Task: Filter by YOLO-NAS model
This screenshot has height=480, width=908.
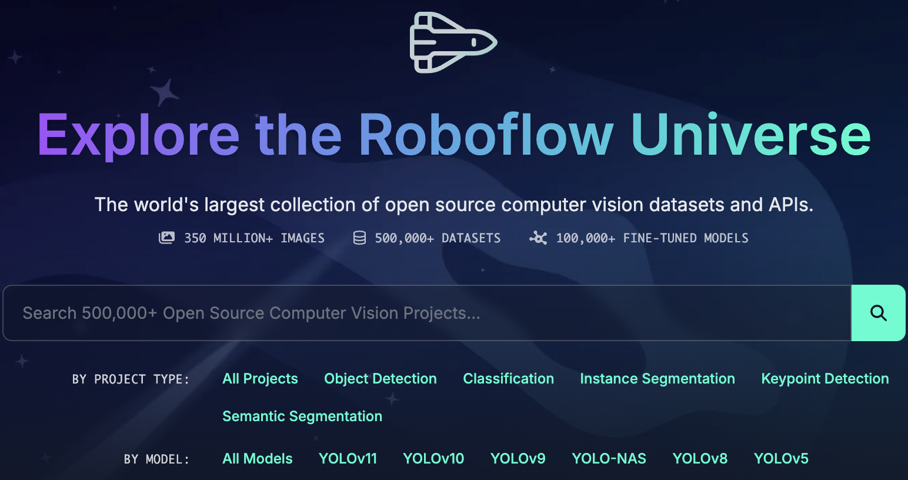Action: [609, 459]
